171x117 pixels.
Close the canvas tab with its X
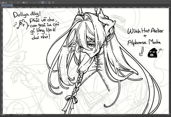[x=12, y=5]
